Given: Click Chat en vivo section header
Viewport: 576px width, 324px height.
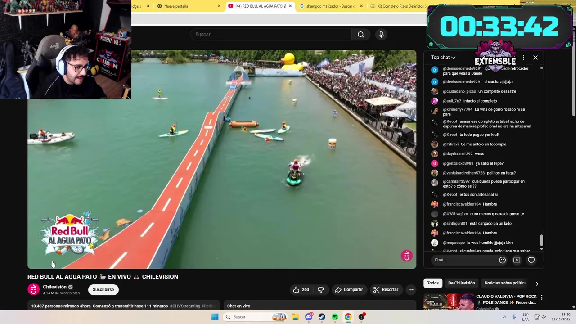Looking at the screenshot, I should (238, 306).
